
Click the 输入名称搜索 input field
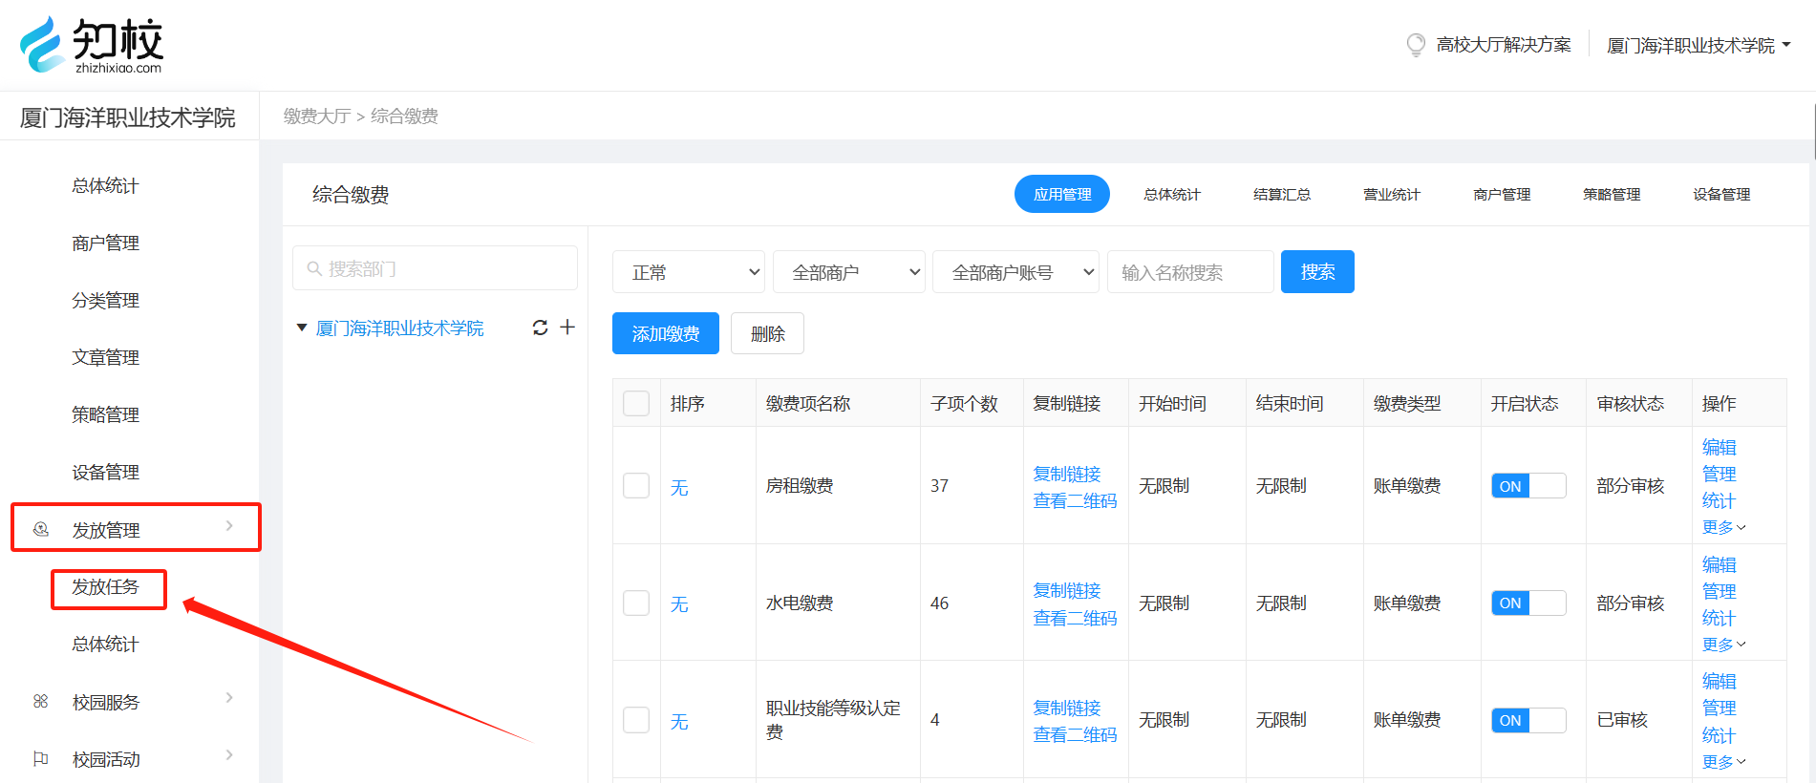coord(1189,272)
